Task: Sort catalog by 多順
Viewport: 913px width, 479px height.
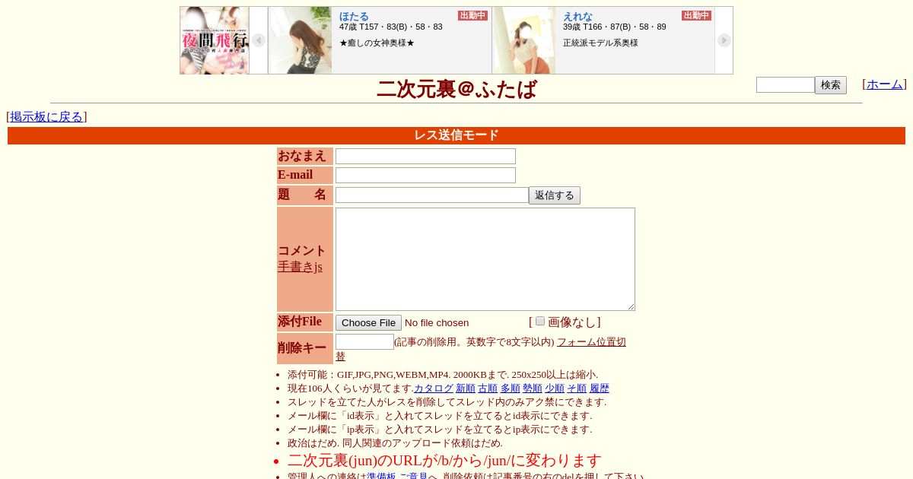Action: 511,389
